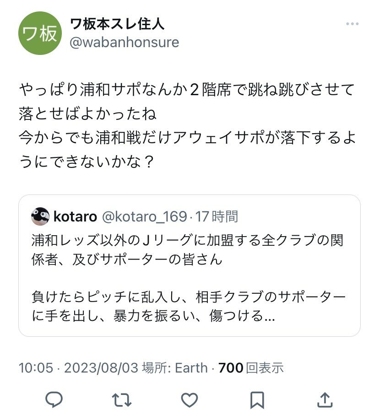Visit the @wabanhonsure handle

pos(124,43)
